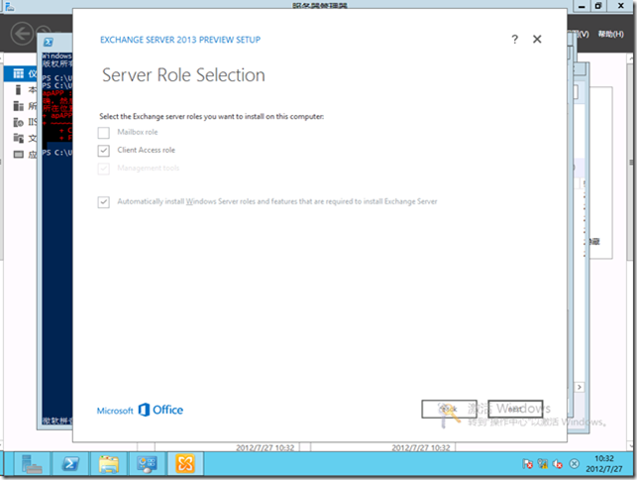Toggle automatically install Windows Server roles checkbox
Viewport: 637px width, 480px height.
[x=104, y=201]
